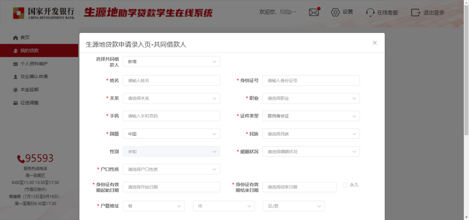Image resolution: width=469 pixels, height=220 pixels.
Task: Check the 永久 permanent validity checkbox
Action: pos(346,185)
